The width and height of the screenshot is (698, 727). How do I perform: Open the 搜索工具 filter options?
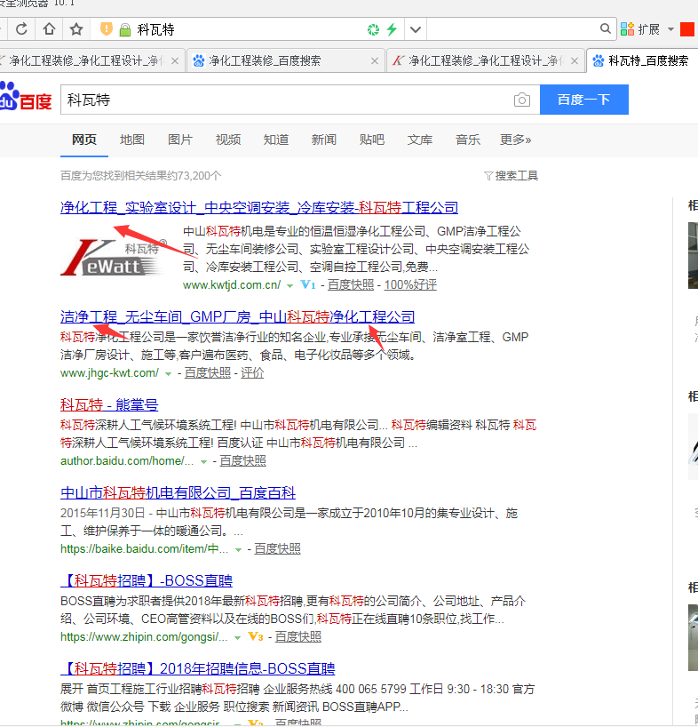click(x=511, y=176)
